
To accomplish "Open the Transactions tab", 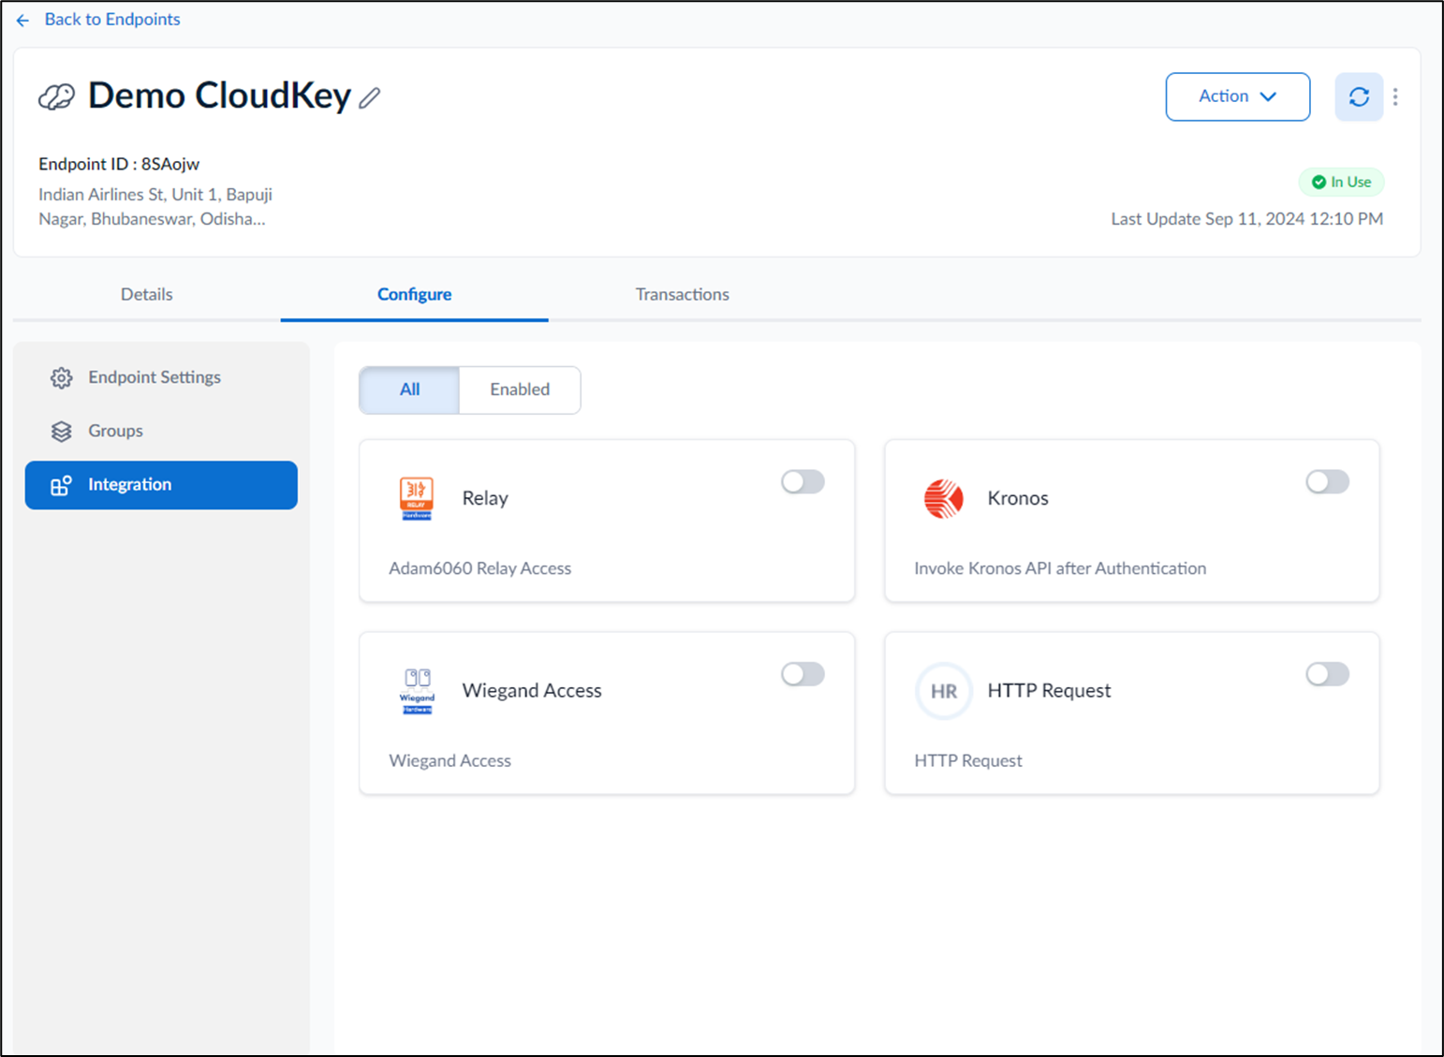I will [x=683, y=294].
